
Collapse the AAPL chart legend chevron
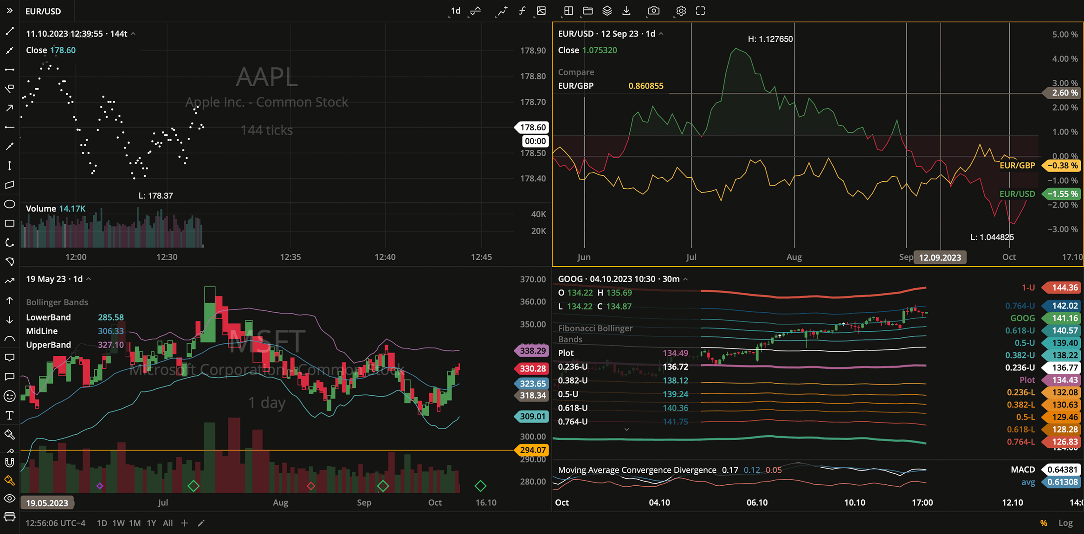tap(133, 34)
